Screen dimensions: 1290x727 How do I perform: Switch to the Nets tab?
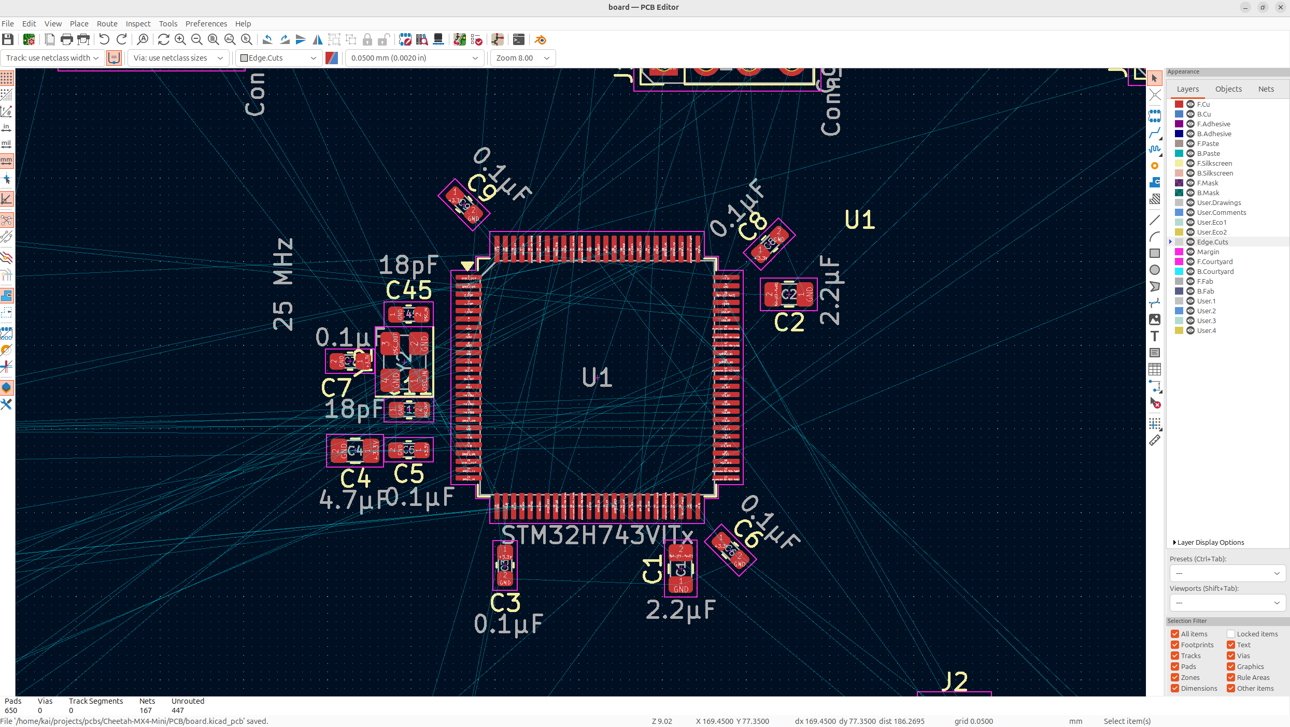click(1266, 89)
